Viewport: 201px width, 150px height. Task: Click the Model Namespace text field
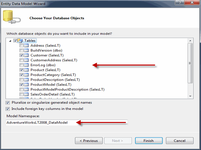(67, 123)
